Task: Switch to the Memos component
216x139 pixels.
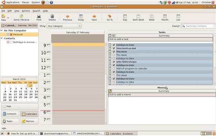Action: 30,121
